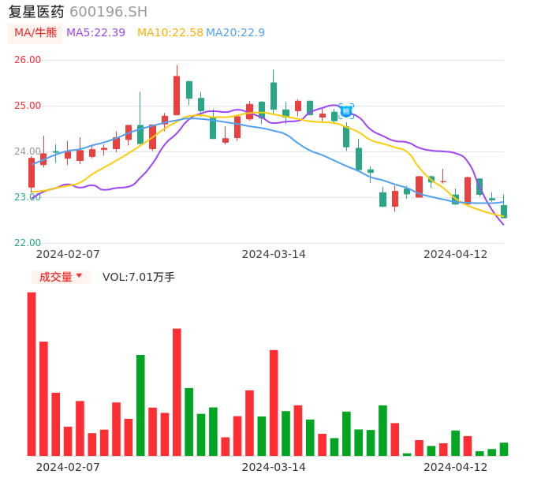This screenshot has height=478, width=541.
Task: Click the 26.00 price axis label
Action: pos(28,60)
